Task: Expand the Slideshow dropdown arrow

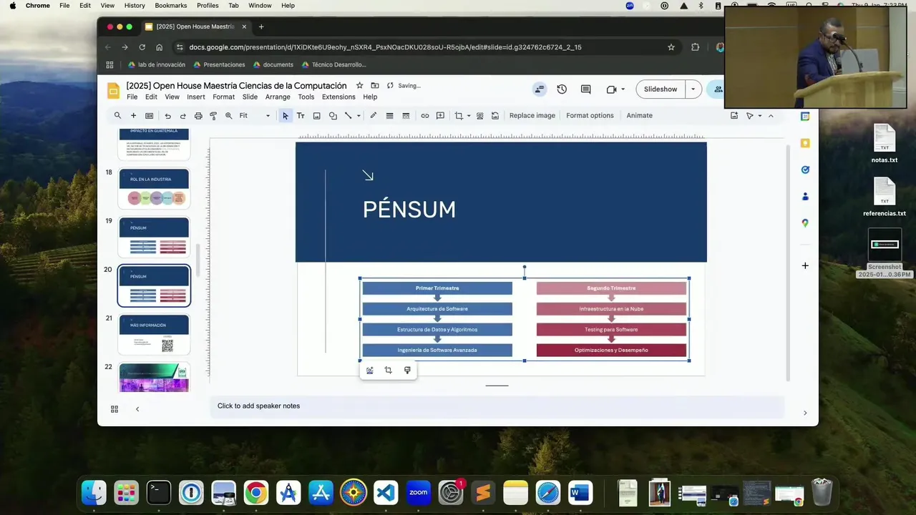Action: point(693,89)
